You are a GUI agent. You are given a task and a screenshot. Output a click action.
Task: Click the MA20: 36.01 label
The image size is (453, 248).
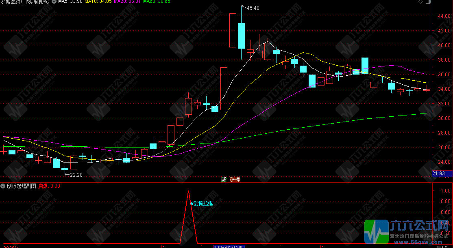(127, 2)
